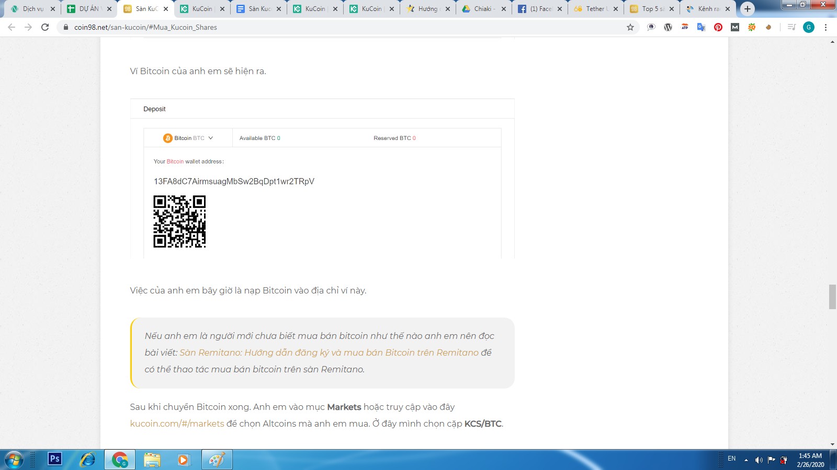The image size is (837, 470).
Task: Bookmark this page with the star icon
Action: (x=630, y=27)
